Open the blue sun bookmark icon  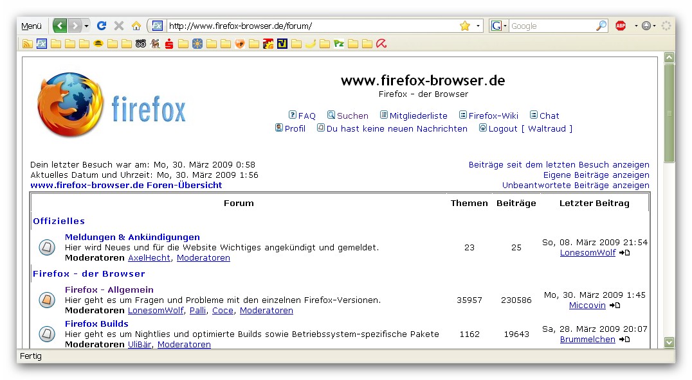point(197,44)
